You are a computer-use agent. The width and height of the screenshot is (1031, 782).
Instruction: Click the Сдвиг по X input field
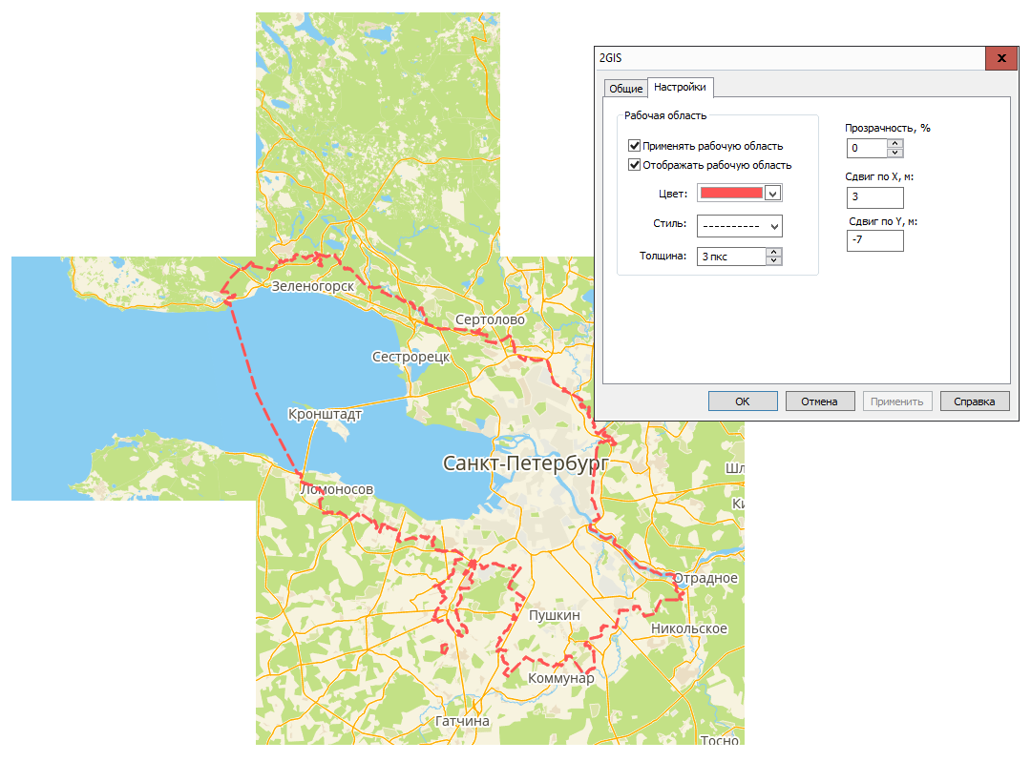coord(874,197)
